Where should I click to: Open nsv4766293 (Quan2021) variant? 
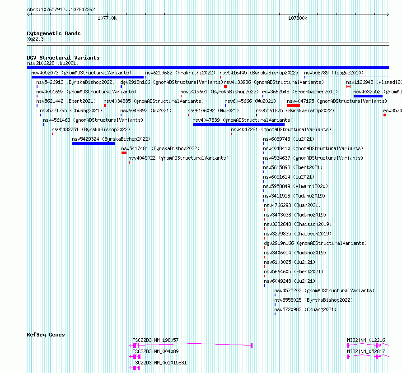pyautogui.click(x=292, y=205)
